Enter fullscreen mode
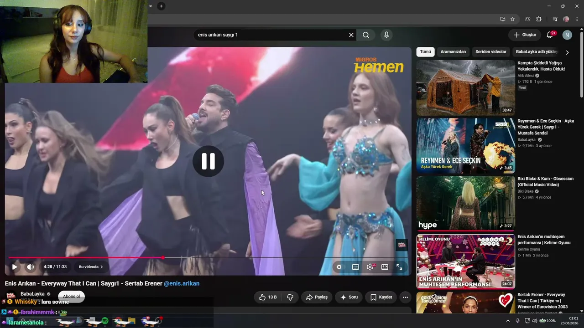Screen dimensions: 584x328 [x=399, y=267]
